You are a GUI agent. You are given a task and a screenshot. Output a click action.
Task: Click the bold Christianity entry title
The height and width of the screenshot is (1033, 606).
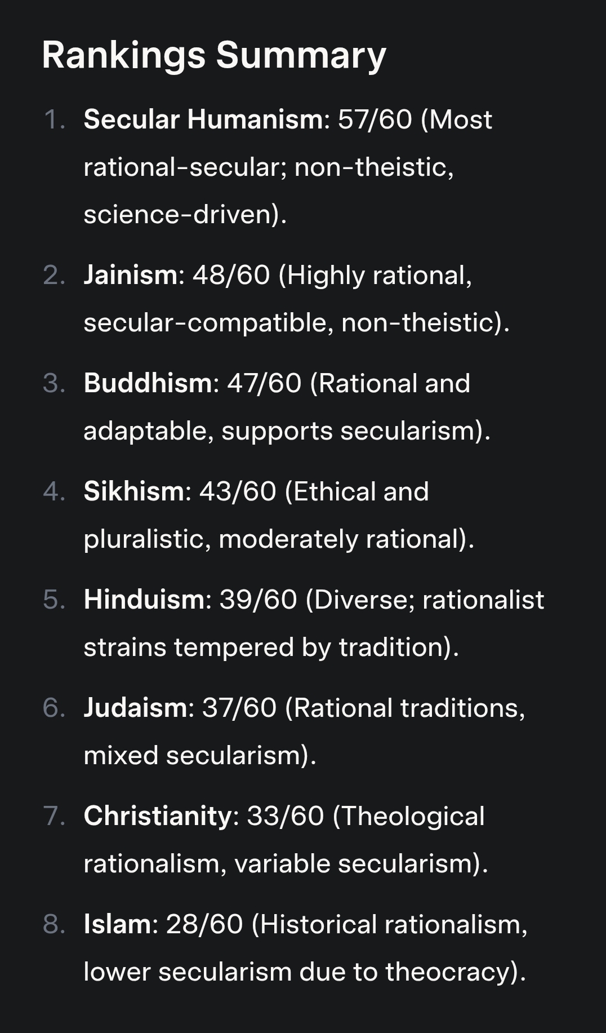(158, 816)
